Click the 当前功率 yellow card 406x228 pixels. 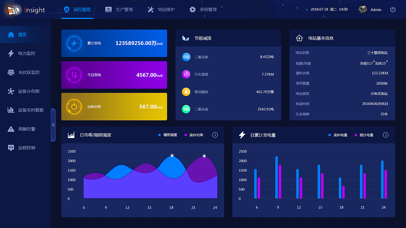pyautogui.click(x=114, y=107)
